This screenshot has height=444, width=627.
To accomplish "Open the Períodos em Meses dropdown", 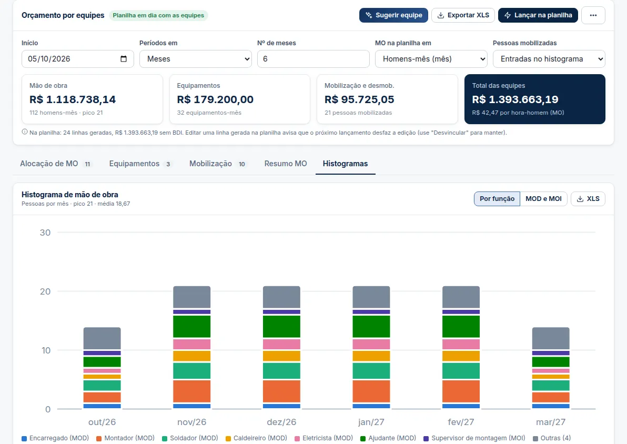I will coord(196,59).
